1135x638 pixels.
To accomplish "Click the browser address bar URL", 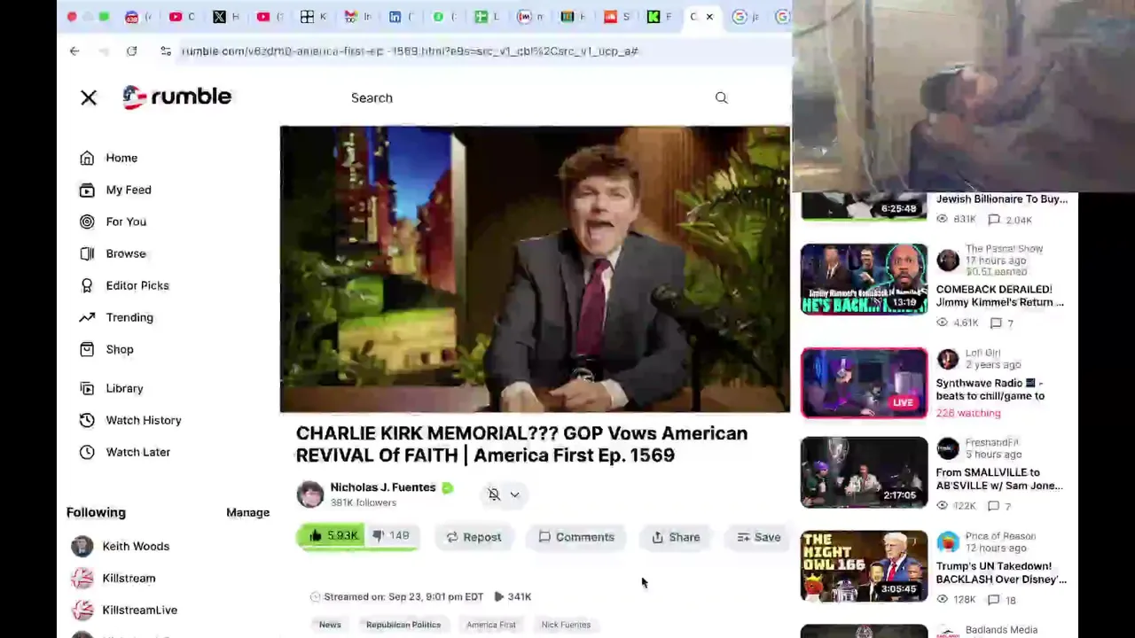I will 410,51.
